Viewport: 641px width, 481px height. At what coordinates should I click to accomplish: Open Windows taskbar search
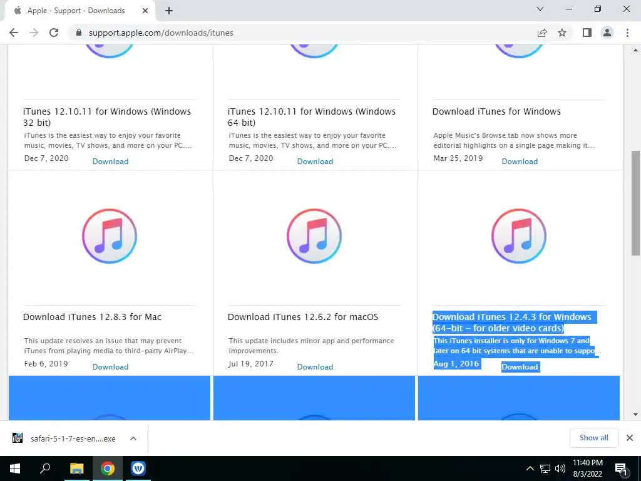click(x=45, y=468)
